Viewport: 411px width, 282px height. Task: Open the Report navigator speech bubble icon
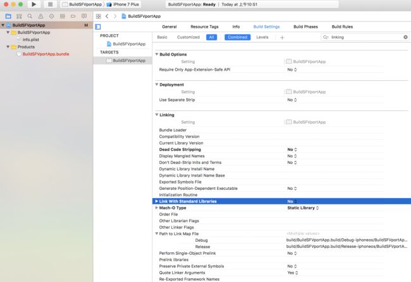pos(84,16)
